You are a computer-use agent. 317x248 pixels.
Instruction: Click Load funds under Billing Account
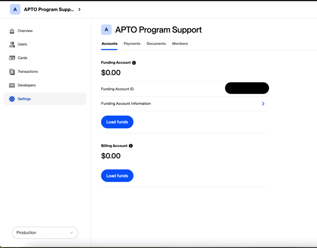click(117, 176)
